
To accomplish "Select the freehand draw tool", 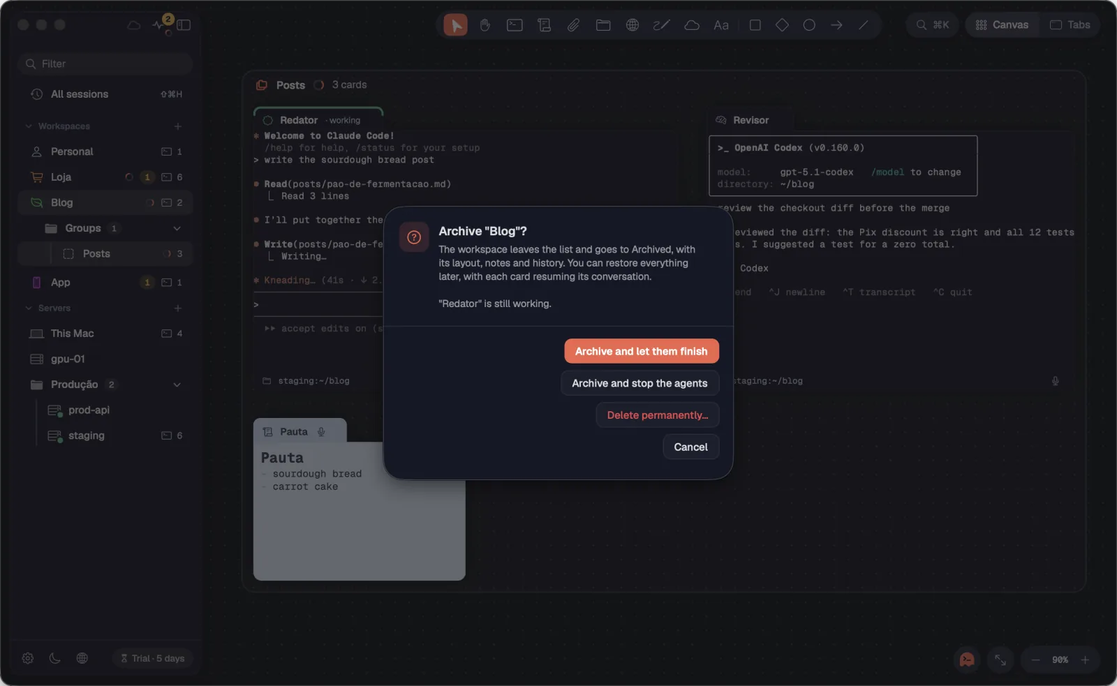I will 662,25.
